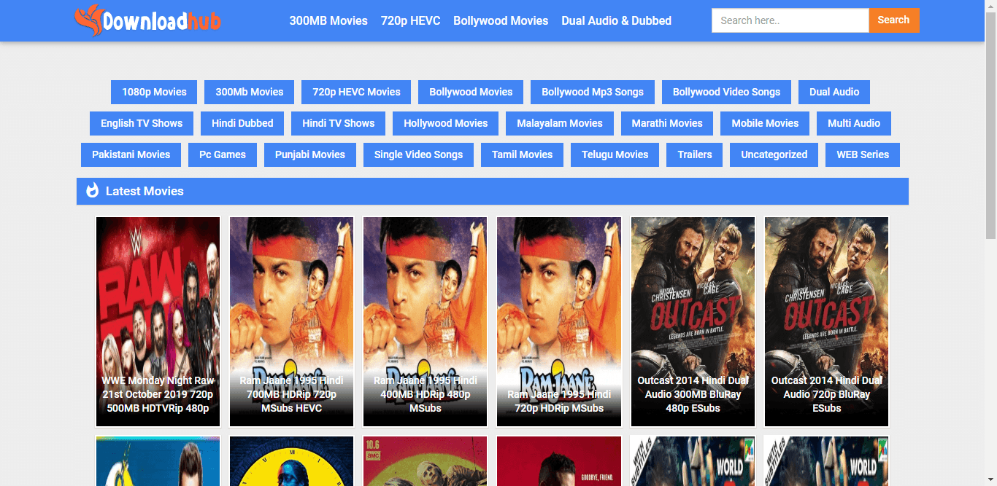Select the 1080p Movies category button
997x486 pixels.
[154, 92]
